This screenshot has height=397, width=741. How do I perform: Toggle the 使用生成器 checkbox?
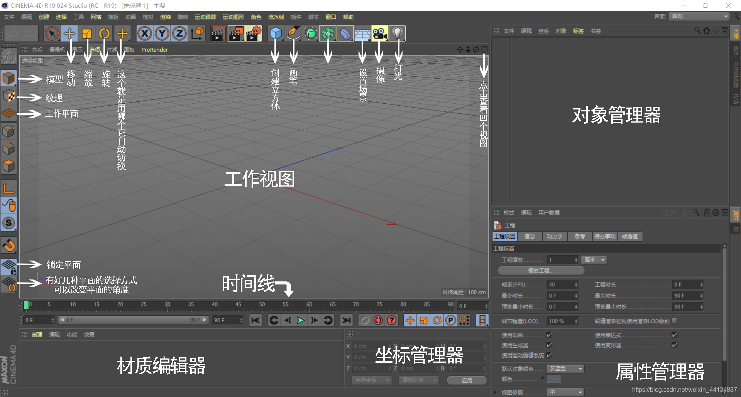tap(549, 345)
